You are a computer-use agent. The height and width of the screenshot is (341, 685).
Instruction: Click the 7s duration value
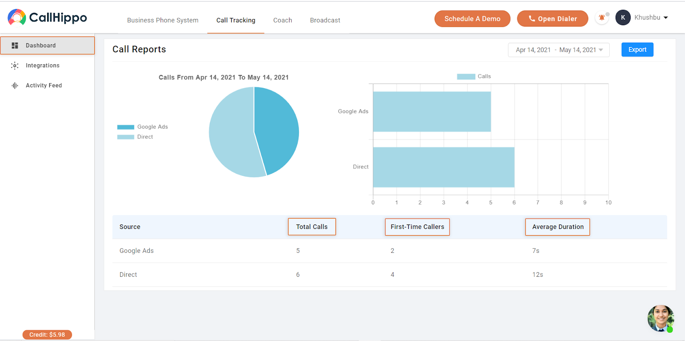click(536, 251)
